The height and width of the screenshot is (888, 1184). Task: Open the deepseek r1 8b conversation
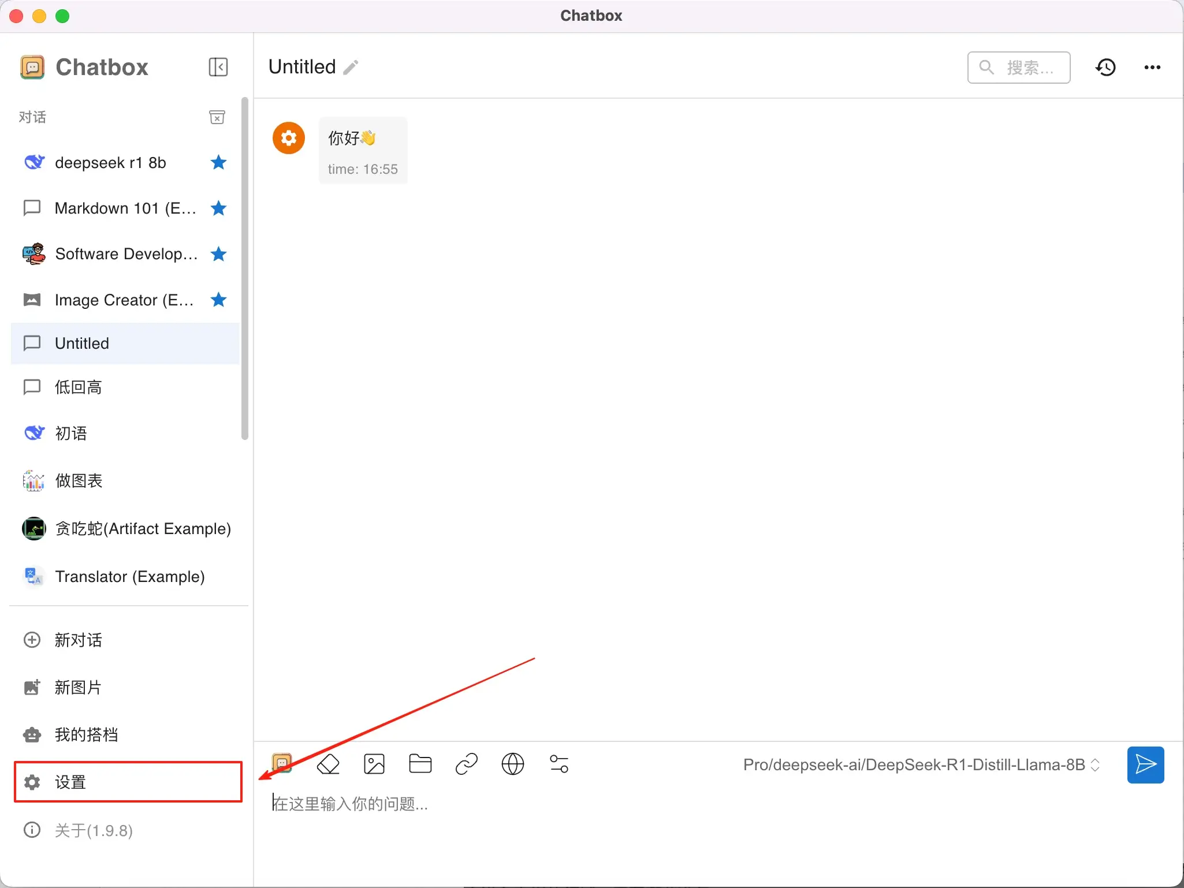125,163
